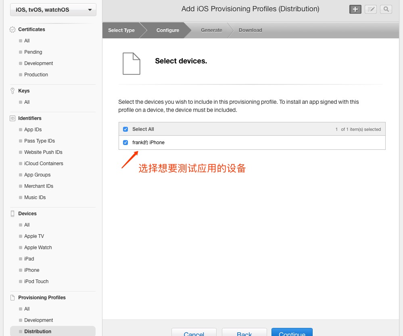403x336 pixels.
Task: Open App IDs in the sidebar
Action: click(x=33, y=130)
